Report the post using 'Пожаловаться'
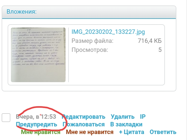The height and width of the screenshot is (140, 187). (84, 124)
